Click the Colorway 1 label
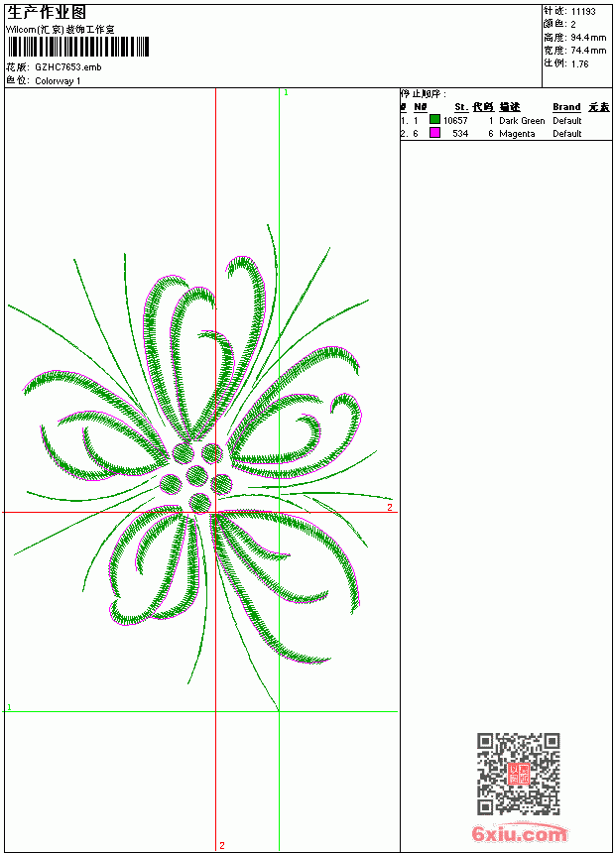 [x=58, y=81]
